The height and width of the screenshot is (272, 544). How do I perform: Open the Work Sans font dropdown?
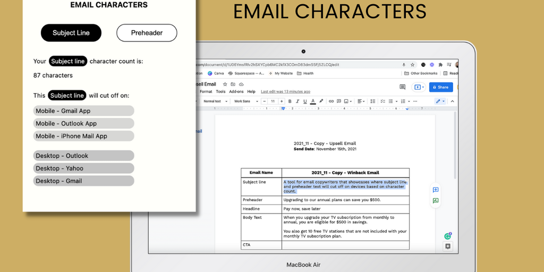tap(245, 101)
